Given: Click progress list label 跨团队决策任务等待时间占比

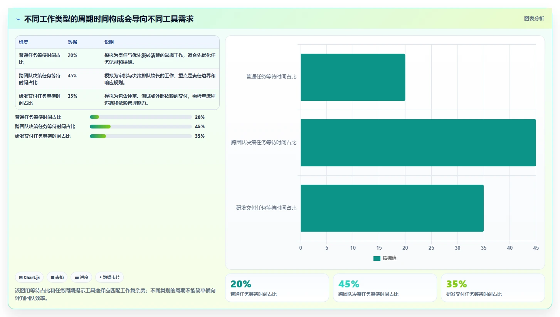Looking at the screenshot, I should tap(45, 127).
